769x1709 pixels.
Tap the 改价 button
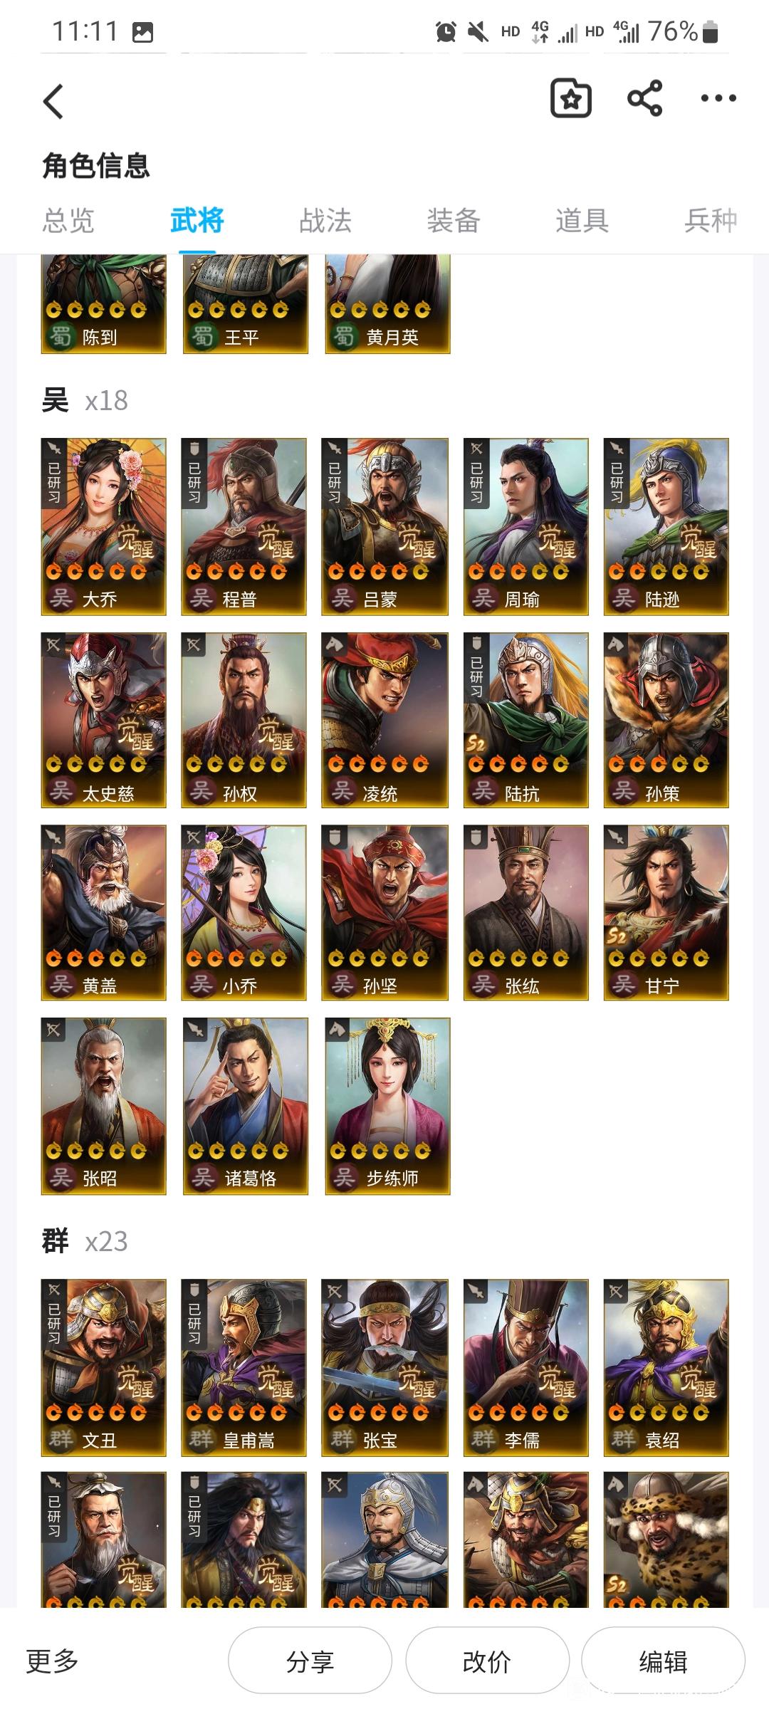pos(487,1661)
